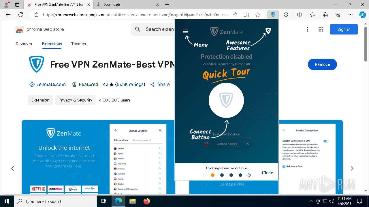Viewport: 369px width, 207px height.
Task: Select United States last used location
Action: coord(226,144)
